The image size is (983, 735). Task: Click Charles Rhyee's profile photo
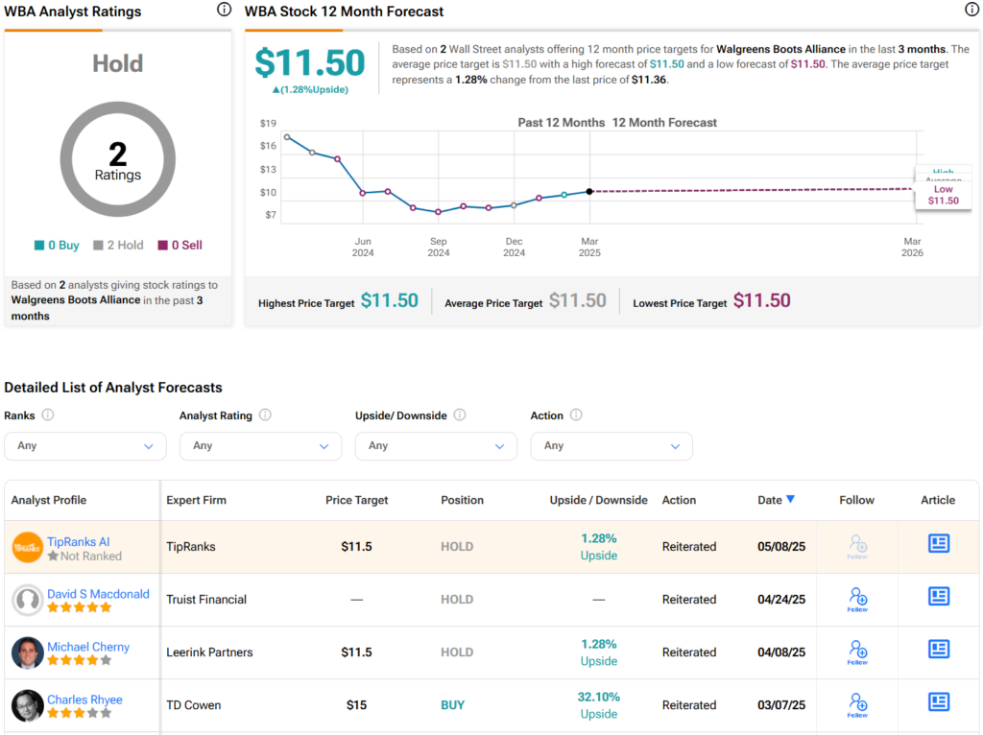pos(28,705)
